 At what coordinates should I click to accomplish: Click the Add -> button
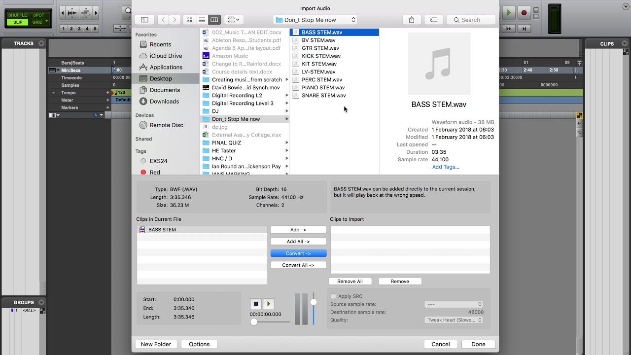(298, 229)
